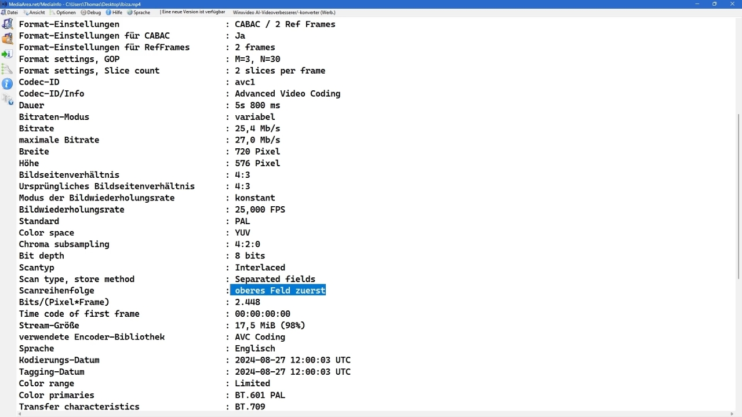The image size is (742, 417).
Task: Click the 'Time code of first frame' label
Action: [79, 314]
